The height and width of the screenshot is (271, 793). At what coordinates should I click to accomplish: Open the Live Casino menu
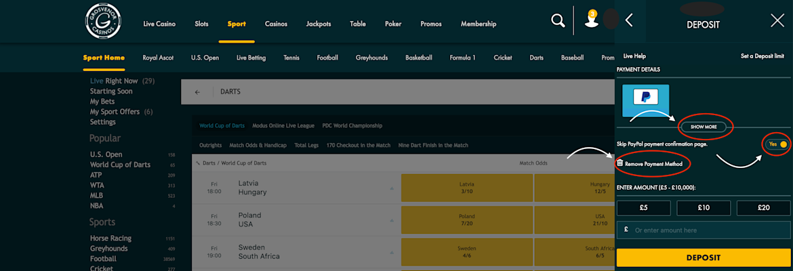(x=159, y=24)
